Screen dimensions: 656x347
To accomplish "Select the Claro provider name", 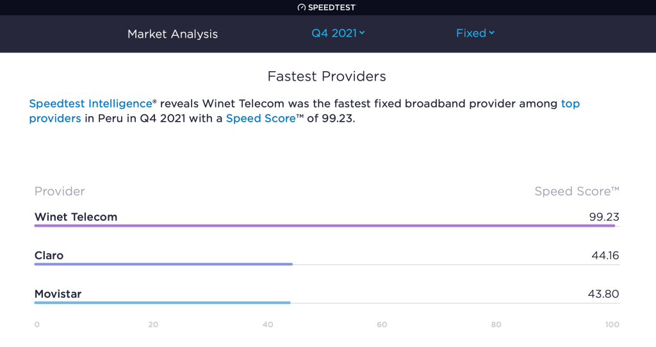I will tap(49, 255).
